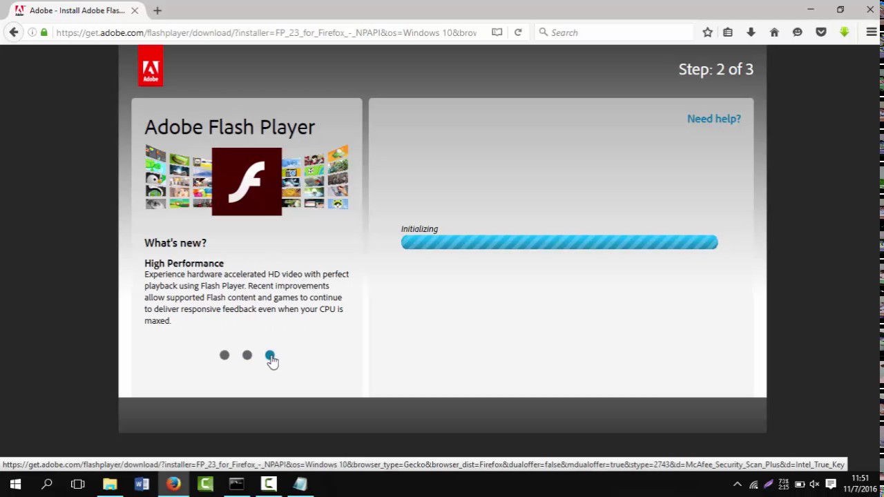Click the 'Adobe Flash Player' heading

pos(229,127)
